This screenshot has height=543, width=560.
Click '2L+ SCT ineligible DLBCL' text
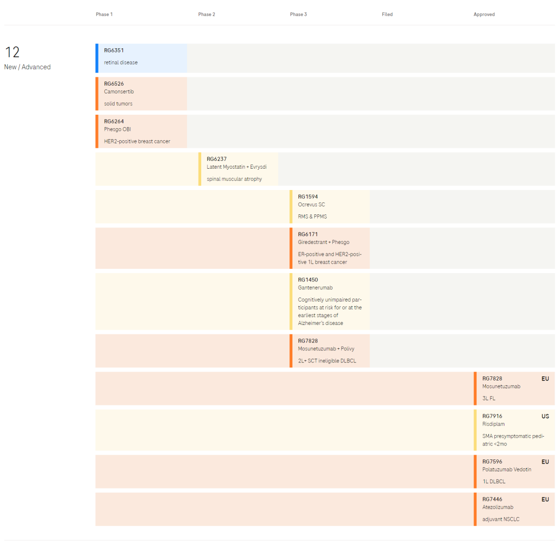point(327,361)
